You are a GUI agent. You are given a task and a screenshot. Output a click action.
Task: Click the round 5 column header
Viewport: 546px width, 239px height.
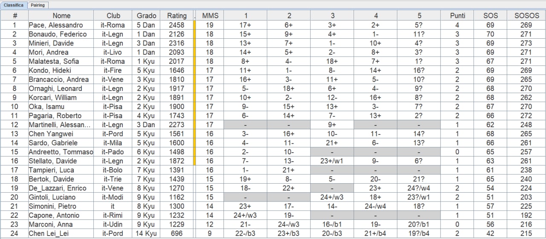(x=419, y=16)
